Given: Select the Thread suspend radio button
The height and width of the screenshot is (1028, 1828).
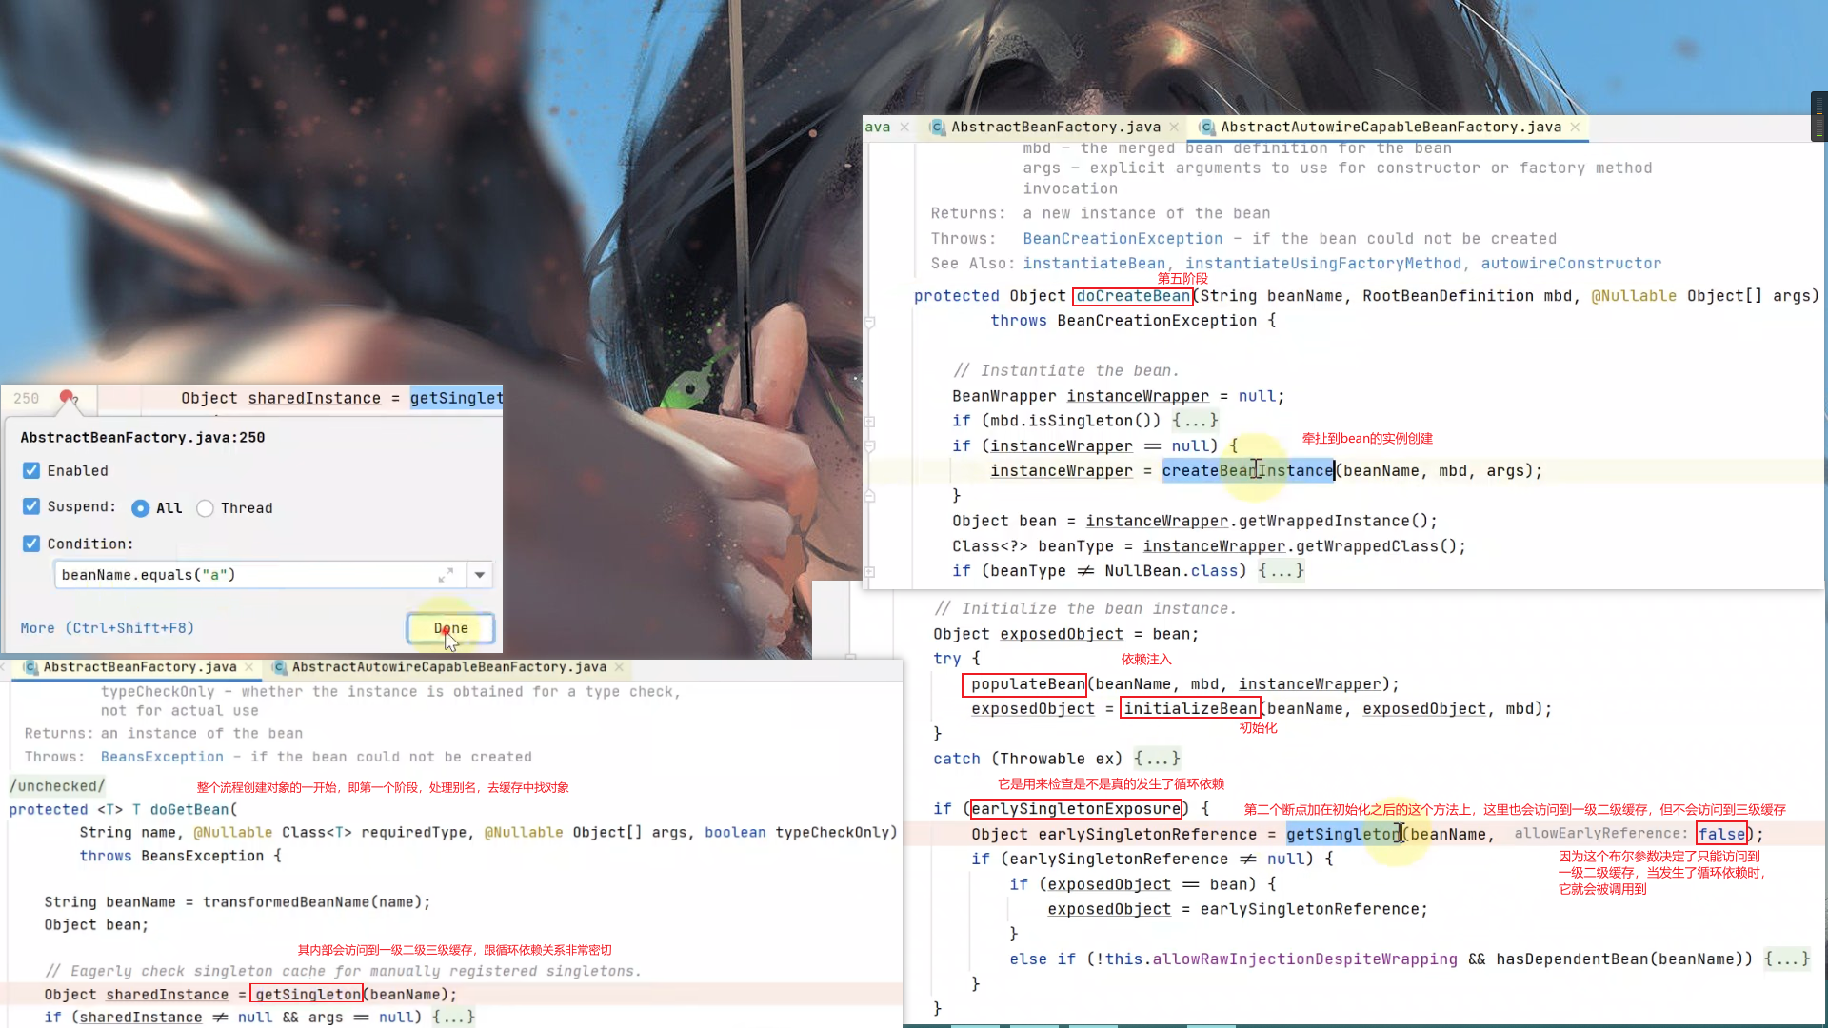Looking at the screenshot, I should [x=205, y=508].
